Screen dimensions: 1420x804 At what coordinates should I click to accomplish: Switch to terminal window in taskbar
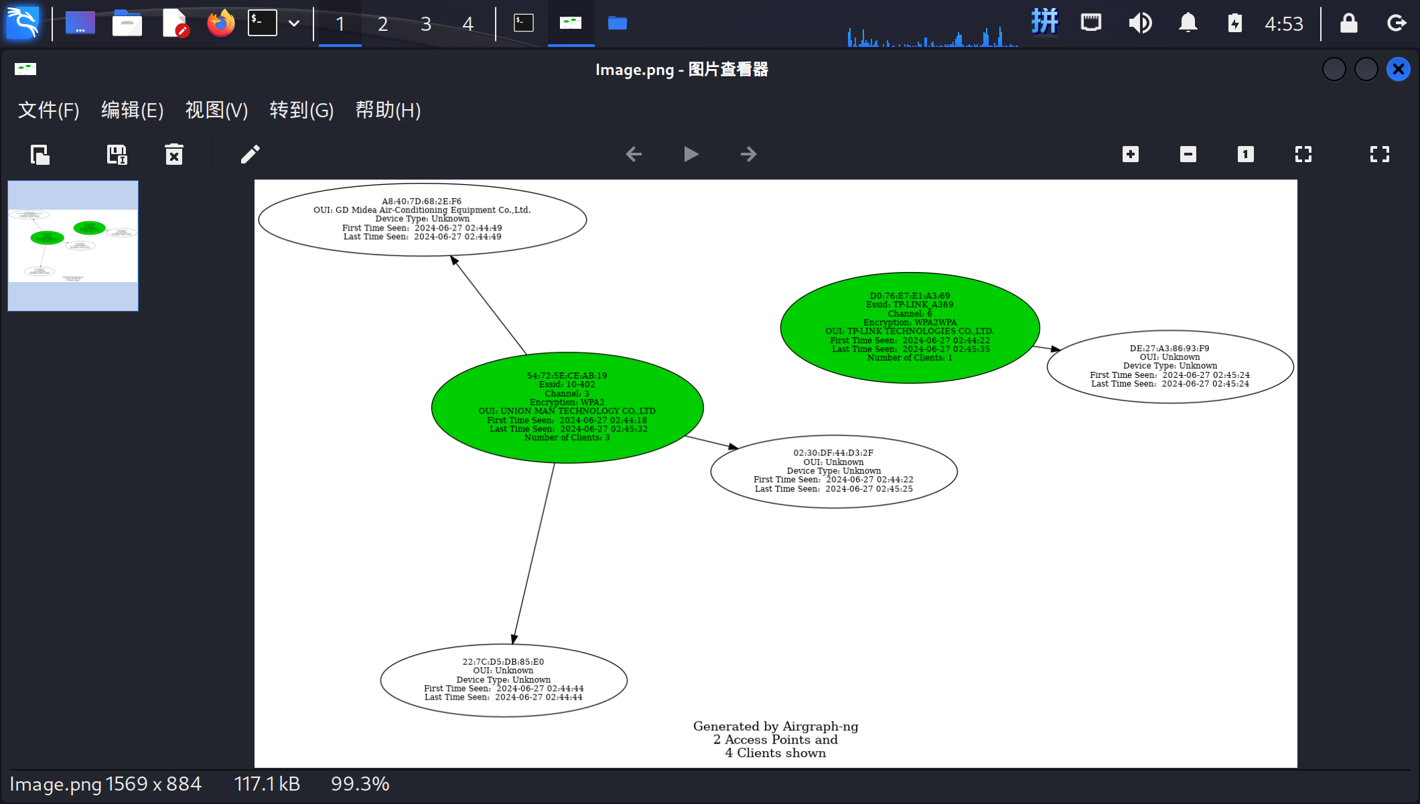524,23
